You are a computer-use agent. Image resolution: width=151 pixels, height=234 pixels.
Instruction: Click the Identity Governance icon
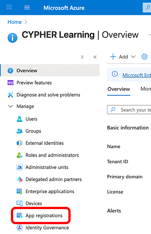click(x=20, y=228)
